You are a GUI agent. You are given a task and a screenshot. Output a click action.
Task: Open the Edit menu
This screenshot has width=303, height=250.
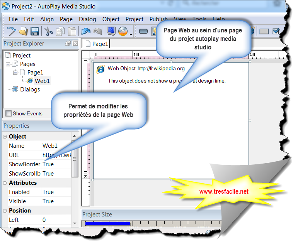click(x=29, y=19)
